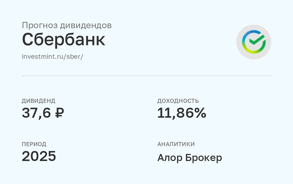The width and height of the screenshot is (293, 184).
Task: Open the investmint.ru/sber/ link
Action: pyautogui.click(x=53, y=56)
